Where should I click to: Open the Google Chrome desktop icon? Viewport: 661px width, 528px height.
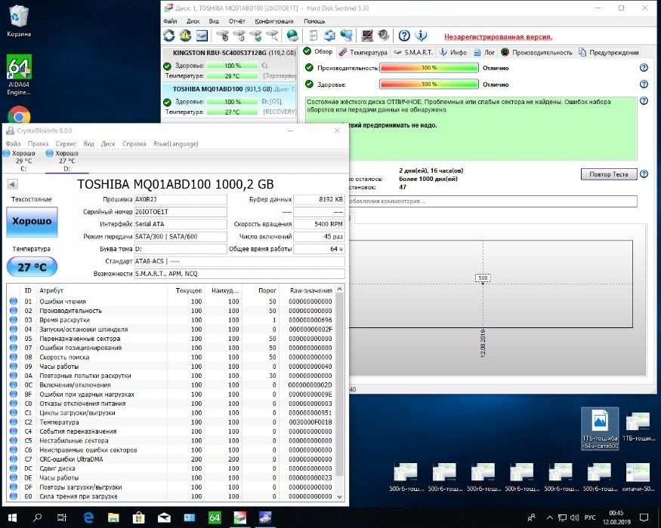pos(19,115)
